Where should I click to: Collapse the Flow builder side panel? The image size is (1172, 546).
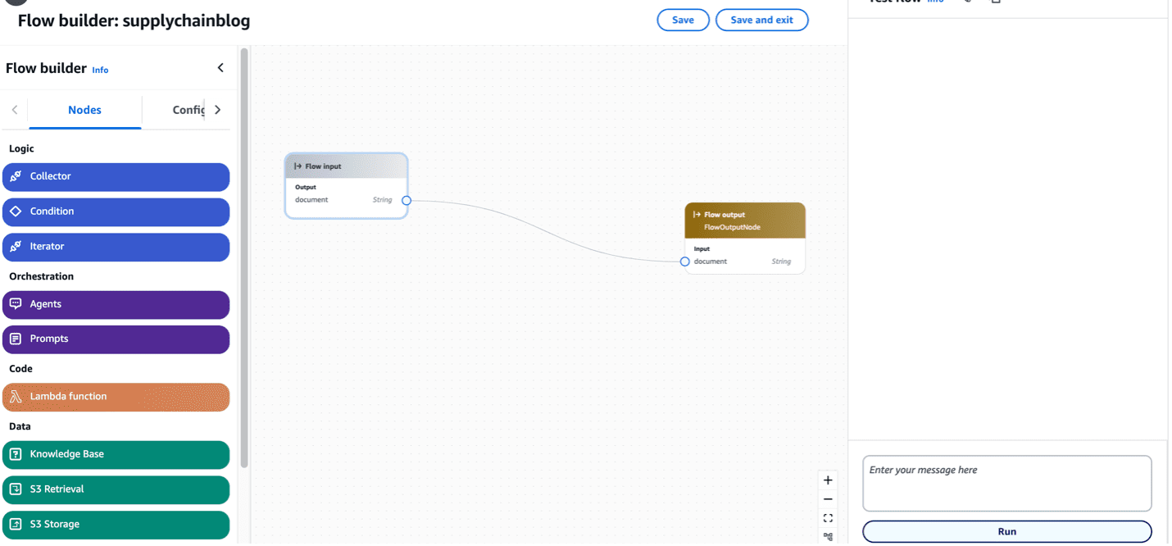pyautogui.click(x=220, y=68)
